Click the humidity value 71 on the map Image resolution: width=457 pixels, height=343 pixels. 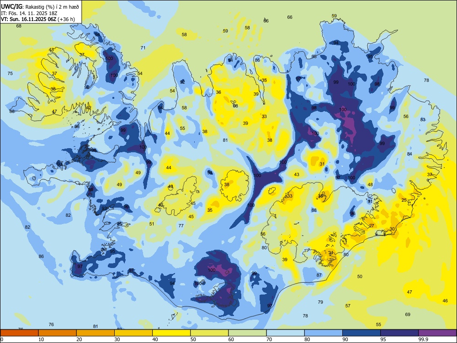[143, 48]
